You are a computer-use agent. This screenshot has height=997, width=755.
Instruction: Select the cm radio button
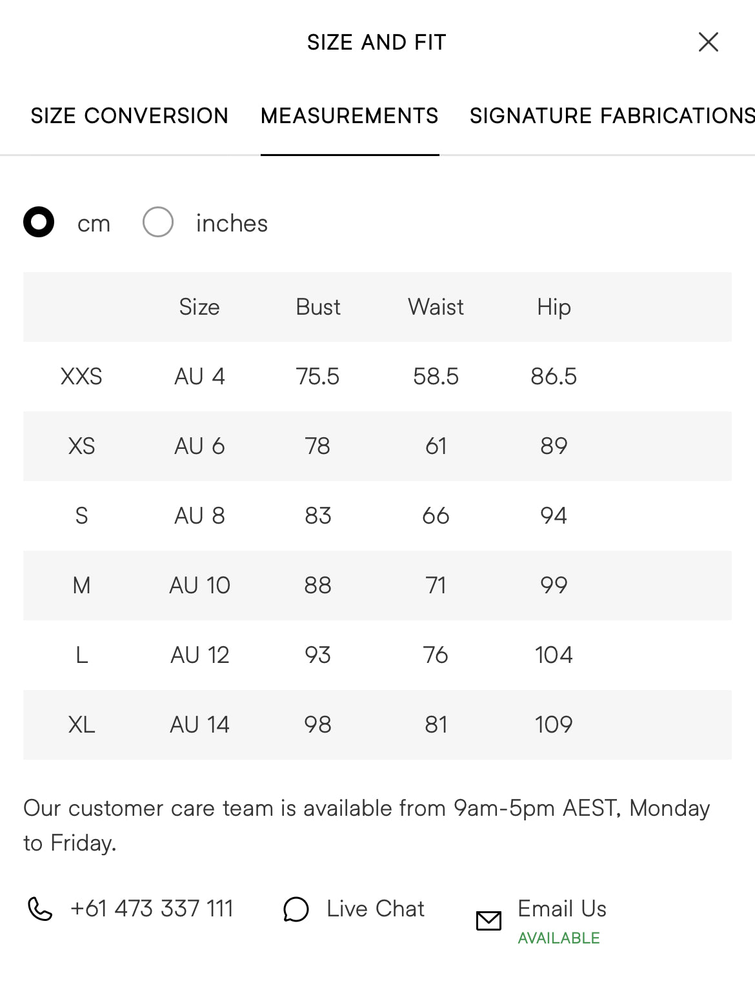click(x=39, y=222)
